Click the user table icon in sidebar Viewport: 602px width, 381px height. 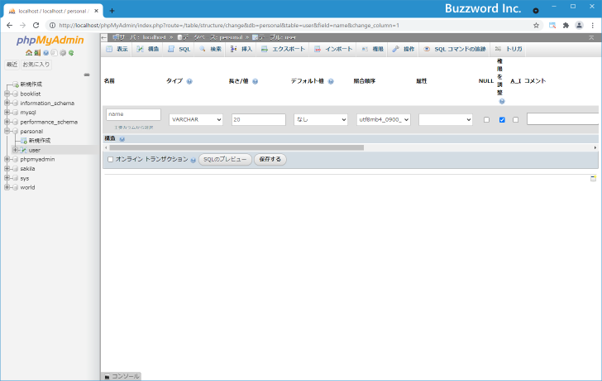(x=24, y=150)
